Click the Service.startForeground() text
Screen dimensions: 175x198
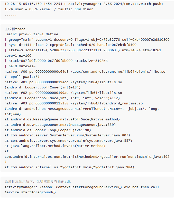(30, 192)
